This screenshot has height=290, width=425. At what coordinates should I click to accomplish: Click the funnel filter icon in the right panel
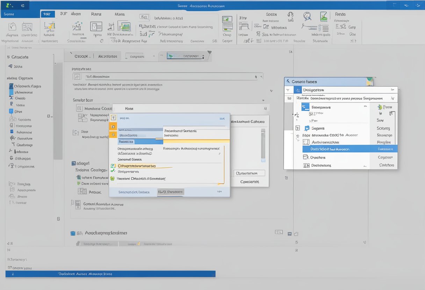[x=288, y=90]
